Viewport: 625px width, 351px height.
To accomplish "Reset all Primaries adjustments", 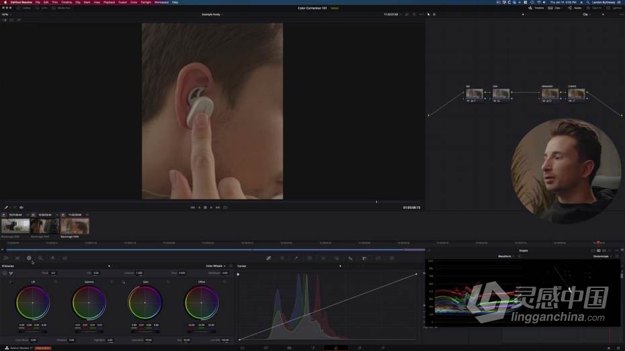I will [x=231, y=266].
